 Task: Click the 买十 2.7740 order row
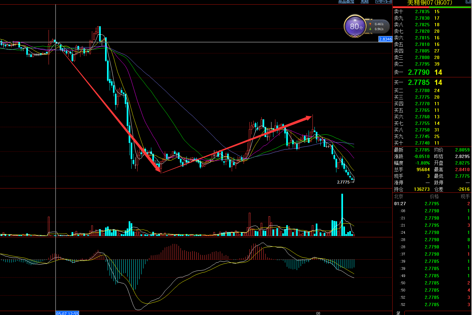coord(432,143)
